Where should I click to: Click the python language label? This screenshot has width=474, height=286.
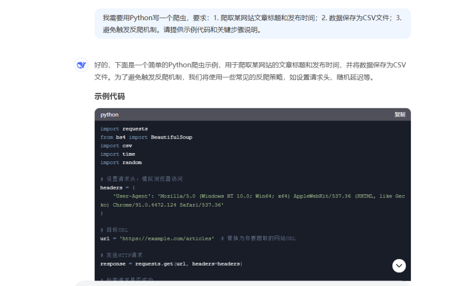point(109,114)
